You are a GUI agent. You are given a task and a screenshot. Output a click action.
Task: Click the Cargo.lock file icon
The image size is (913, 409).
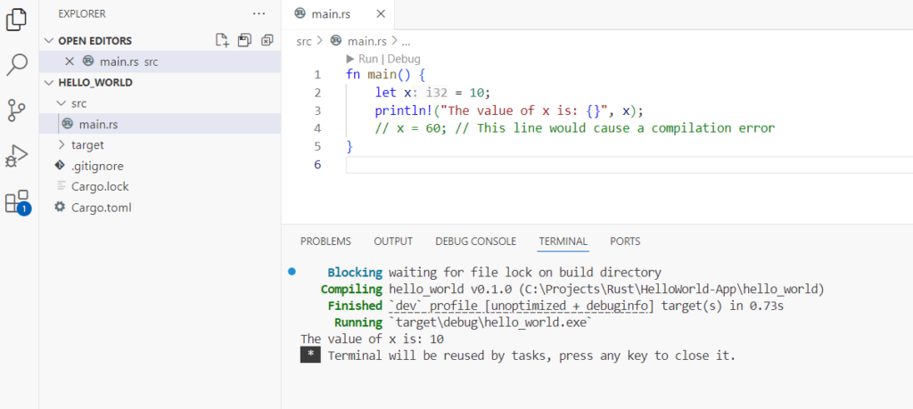click(x=61, y=186)
